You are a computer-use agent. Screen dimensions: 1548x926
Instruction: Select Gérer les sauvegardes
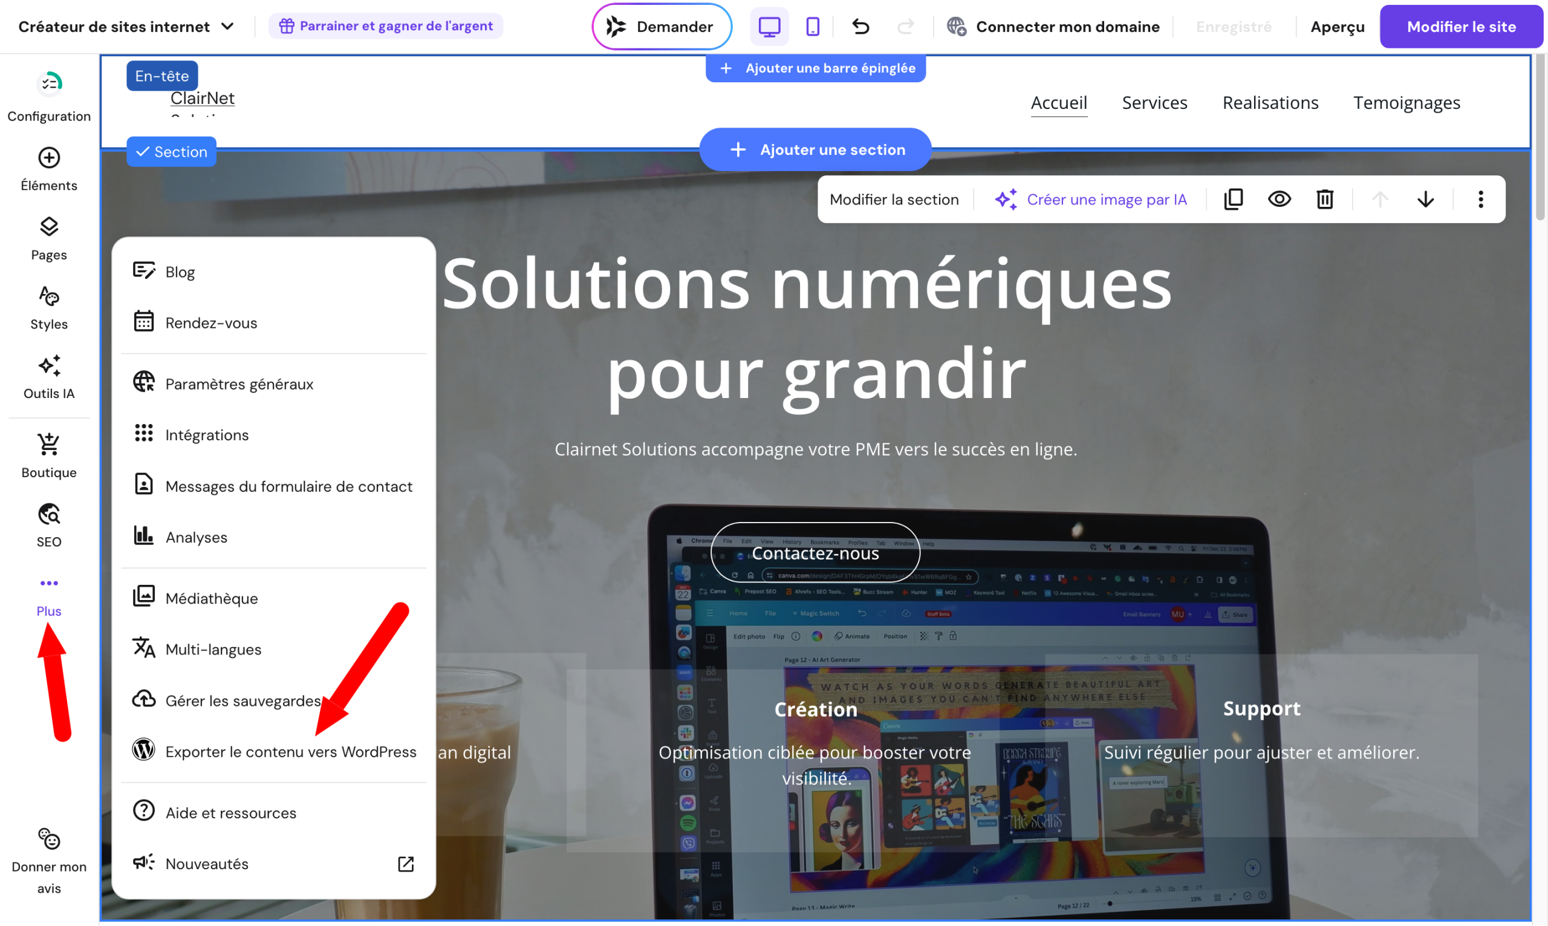tap(273, 701)
